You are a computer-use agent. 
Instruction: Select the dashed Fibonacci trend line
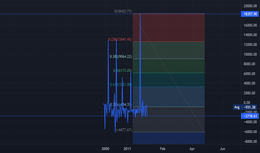[168, 73]
